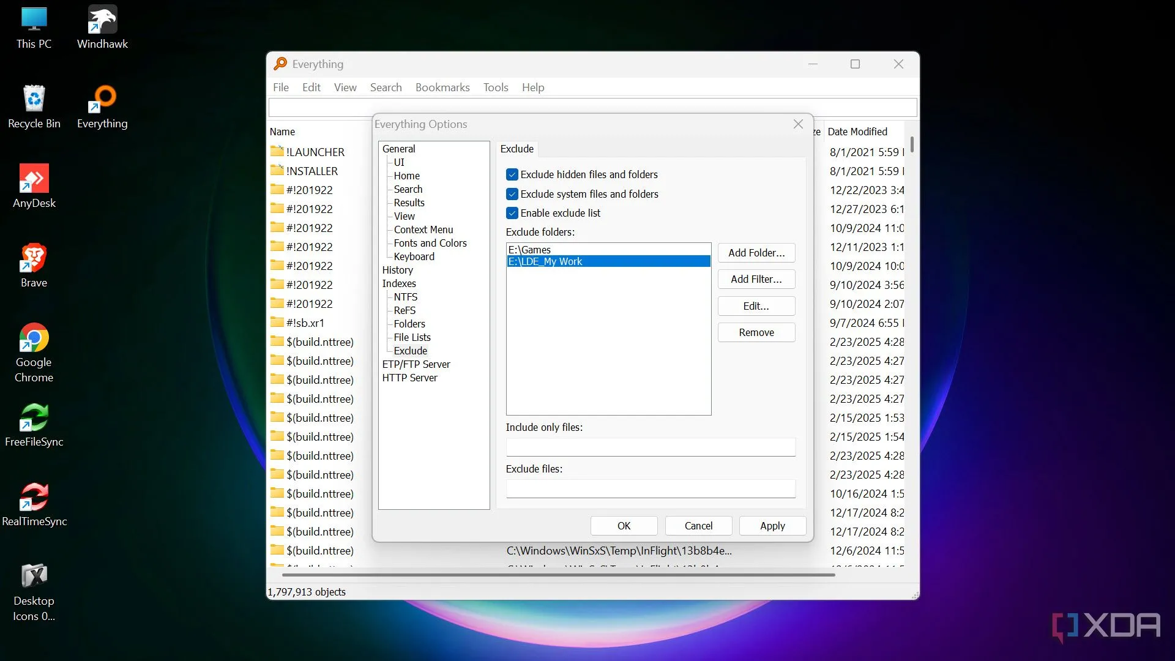The height and width of the screenshot is (661, 1175).
Task: Select the #!sb.xr1 folder icon
Action: 277,322
